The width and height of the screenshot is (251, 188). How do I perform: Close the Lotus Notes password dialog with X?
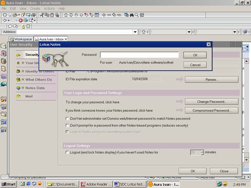click(208, 44)
